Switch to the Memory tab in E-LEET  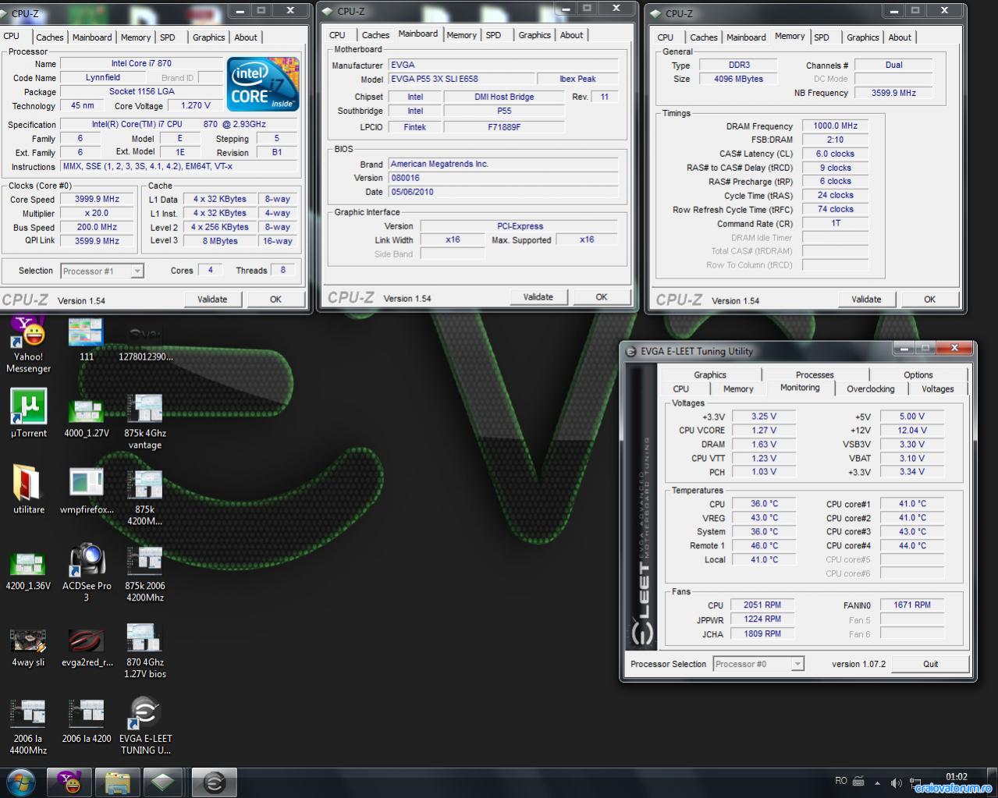click(x=738, y=388)
